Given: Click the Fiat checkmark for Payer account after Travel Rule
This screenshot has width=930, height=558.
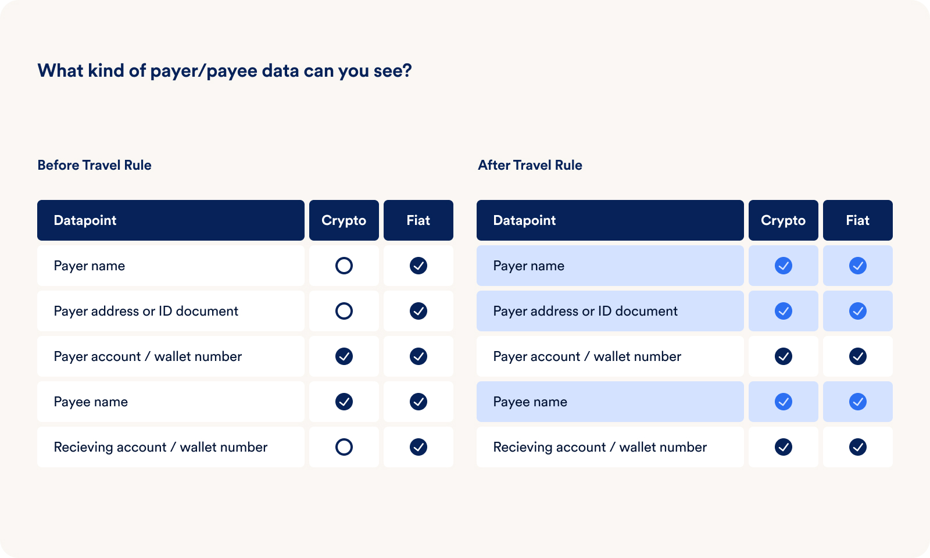Looking at the screenshot, I should click(x=857, y=356).
